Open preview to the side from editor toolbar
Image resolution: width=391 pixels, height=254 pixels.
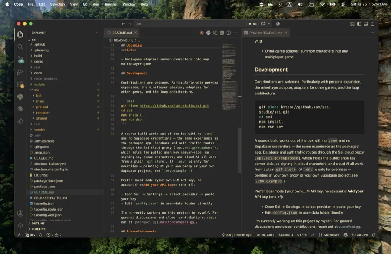click(215, 33)
